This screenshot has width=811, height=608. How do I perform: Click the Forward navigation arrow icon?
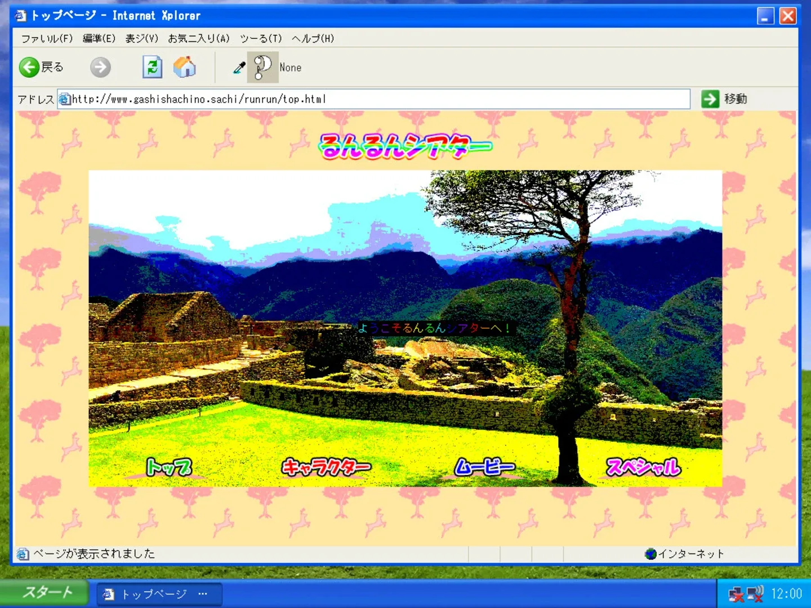tap(100, 67)
